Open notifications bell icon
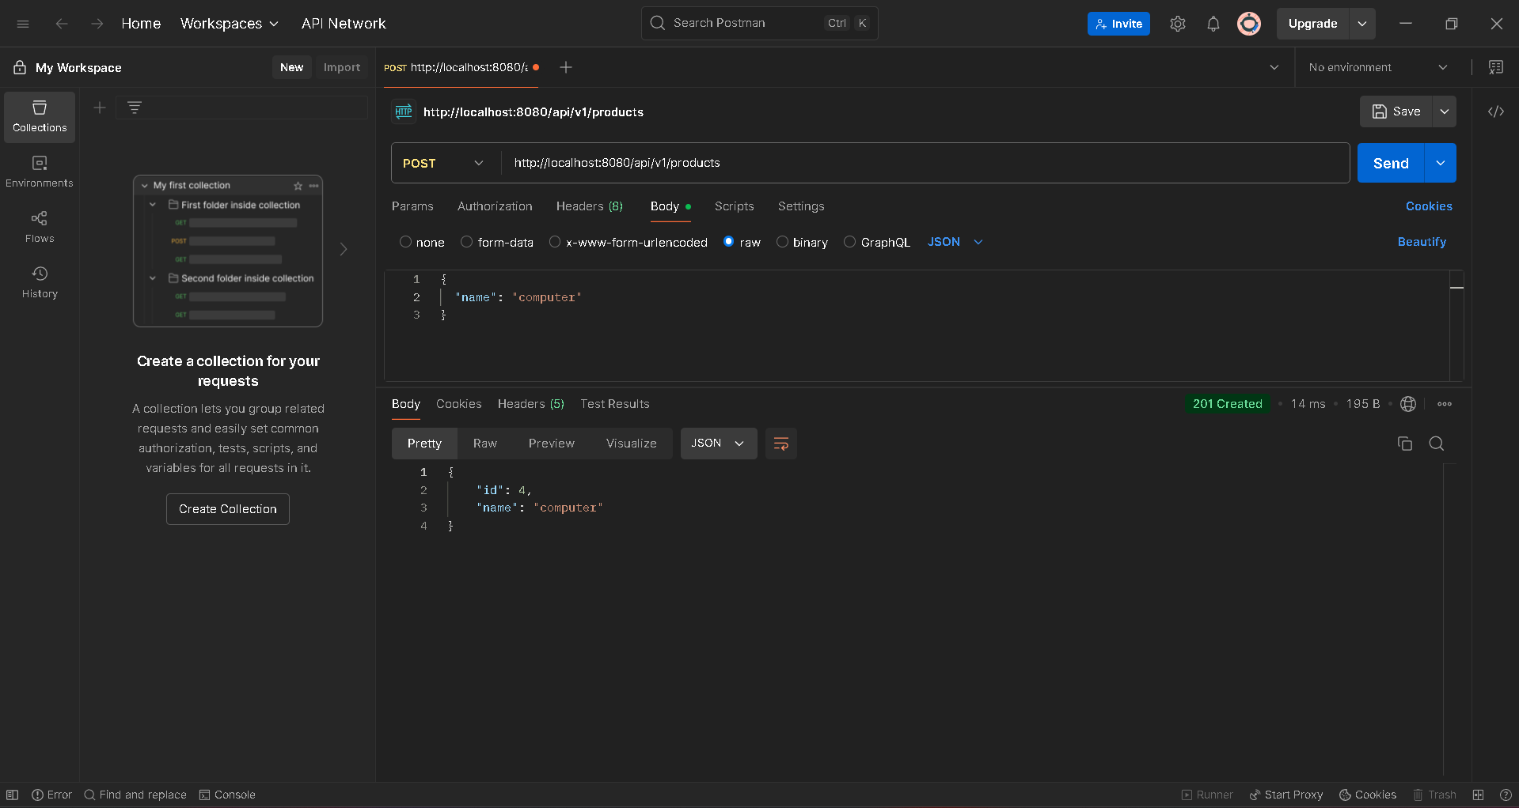 point(1213,24)
